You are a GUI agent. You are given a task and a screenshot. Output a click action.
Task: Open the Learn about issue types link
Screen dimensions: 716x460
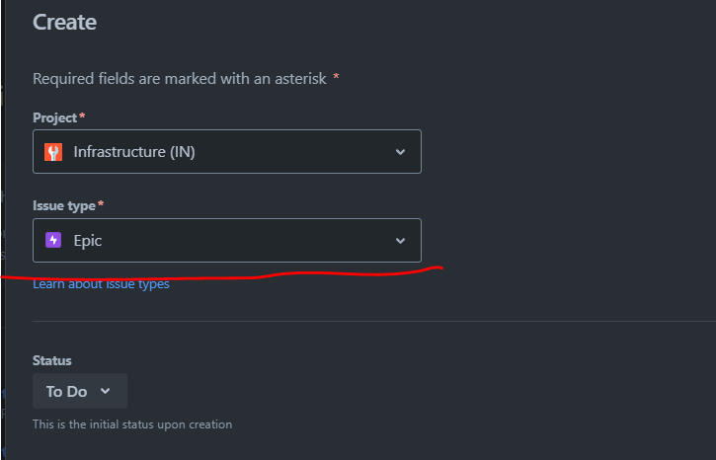coord(101,284)
